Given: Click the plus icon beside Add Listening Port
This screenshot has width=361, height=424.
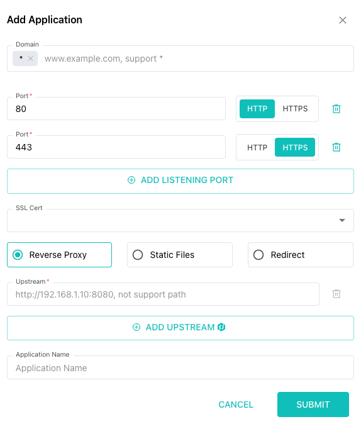Looking at the screenshot, I should [x=131, y=180].
